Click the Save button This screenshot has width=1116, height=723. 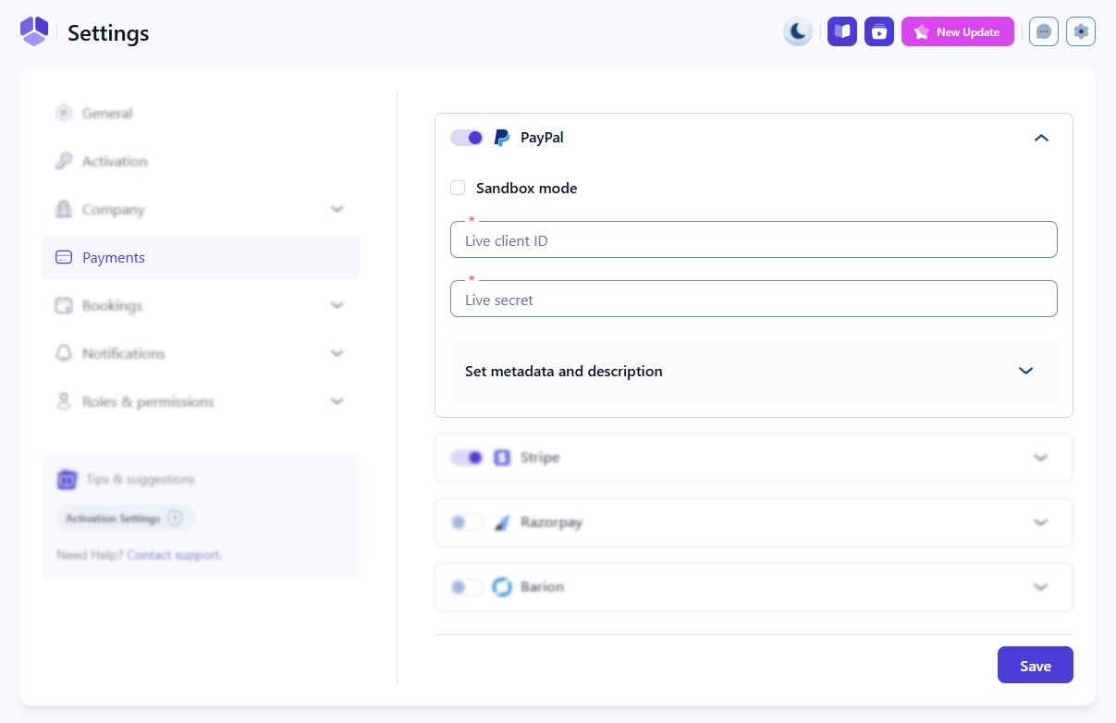coord(1035,665)
